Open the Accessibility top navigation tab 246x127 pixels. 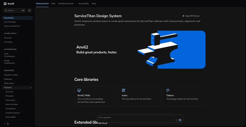coord(84,3)
